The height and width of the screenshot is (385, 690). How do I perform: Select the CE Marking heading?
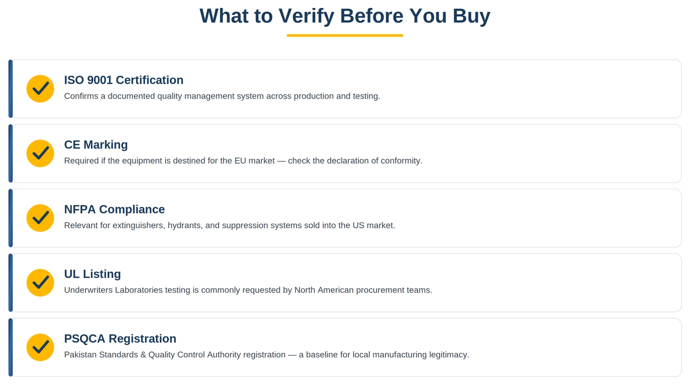pyautogui.click(x=96, y=144)
